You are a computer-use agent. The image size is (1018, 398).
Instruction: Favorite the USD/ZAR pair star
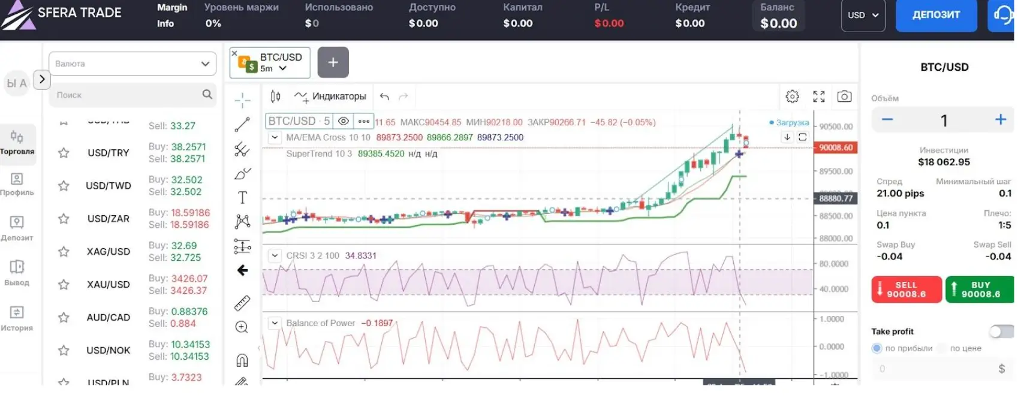64,219
